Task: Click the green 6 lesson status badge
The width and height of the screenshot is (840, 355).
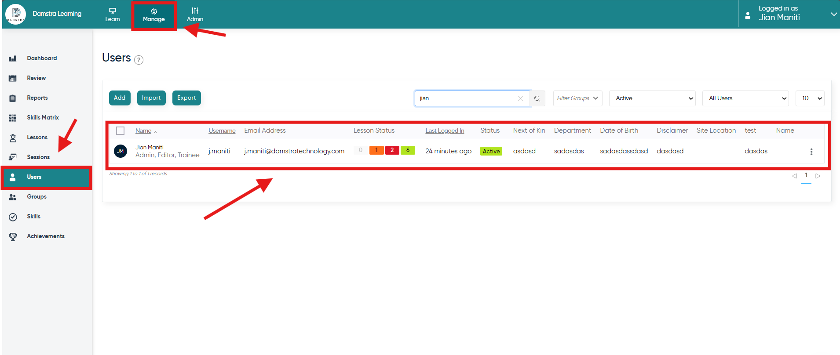Action: coord(408,150)
